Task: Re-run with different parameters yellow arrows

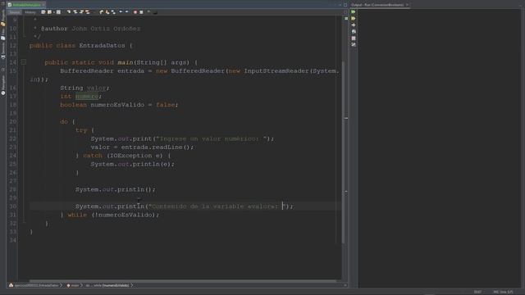Action: tap(354, 18)
